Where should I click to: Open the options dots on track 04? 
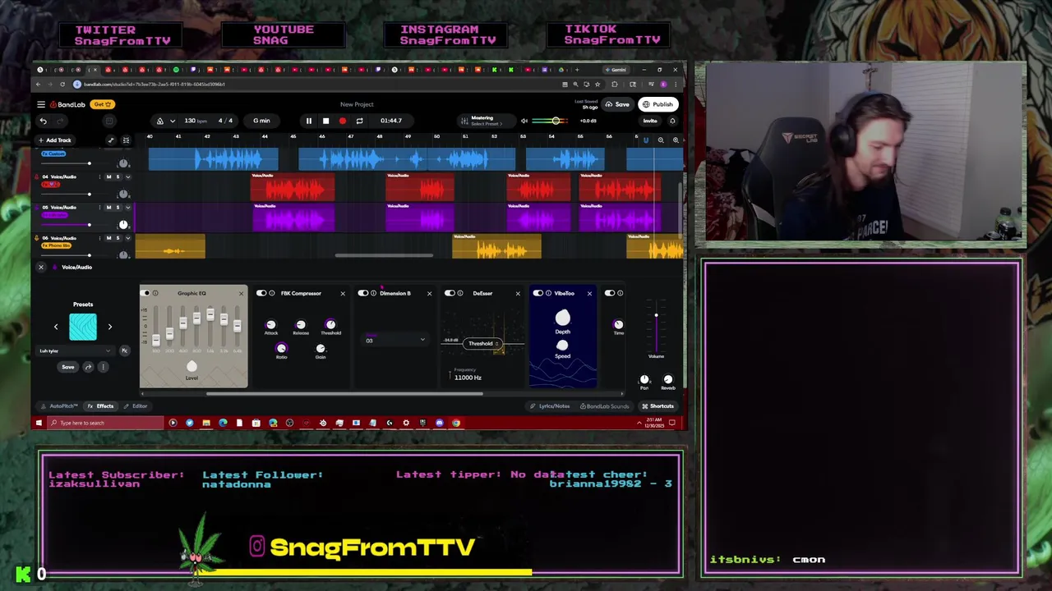(100, 176)
